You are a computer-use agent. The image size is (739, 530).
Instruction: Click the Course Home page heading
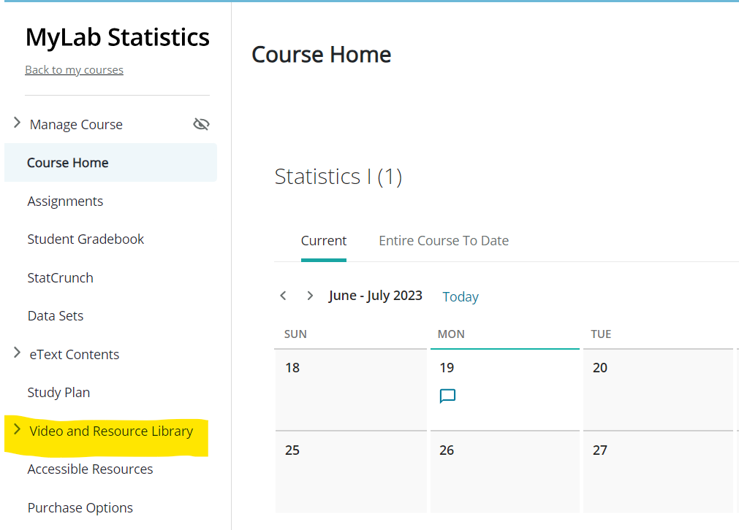(x=322, y=55)
